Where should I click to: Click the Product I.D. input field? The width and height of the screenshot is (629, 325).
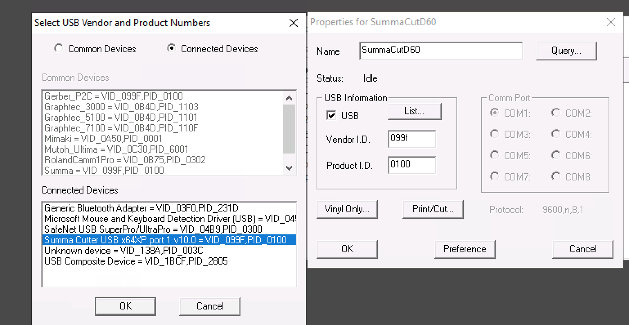point(411,165)
